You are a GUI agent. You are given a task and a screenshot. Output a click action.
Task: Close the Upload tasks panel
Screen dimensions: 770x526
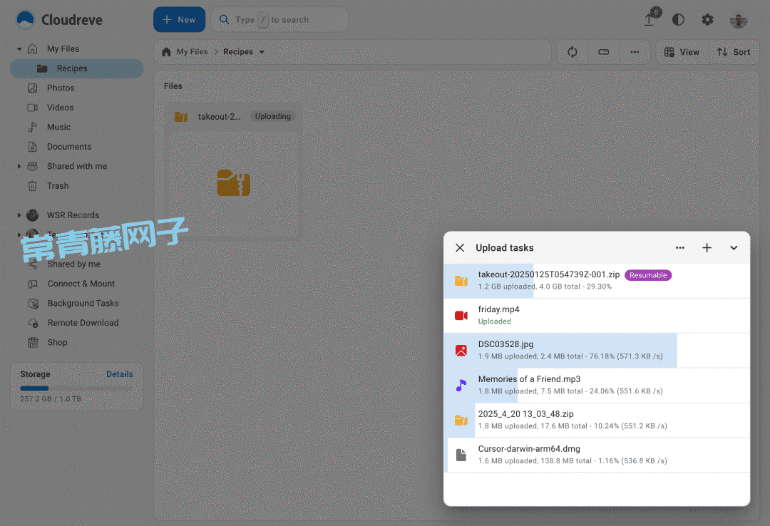tap(460, 248)
